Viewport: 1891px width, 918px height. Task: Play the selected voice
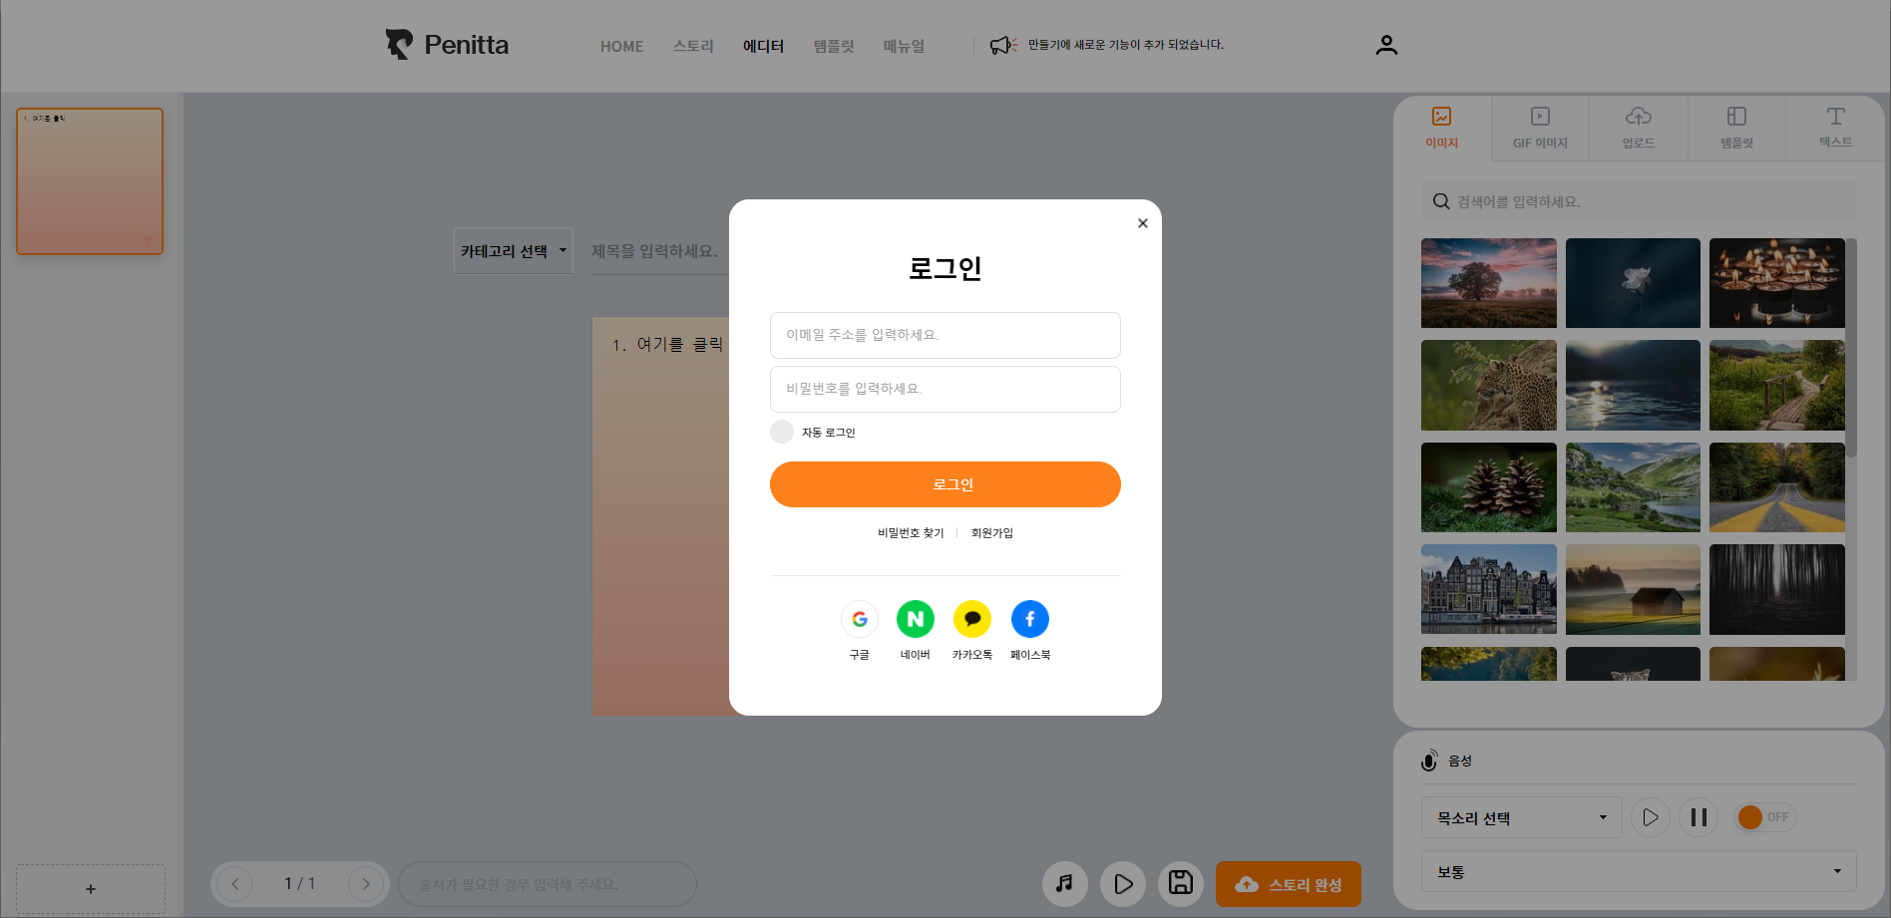coord(1651,817)
